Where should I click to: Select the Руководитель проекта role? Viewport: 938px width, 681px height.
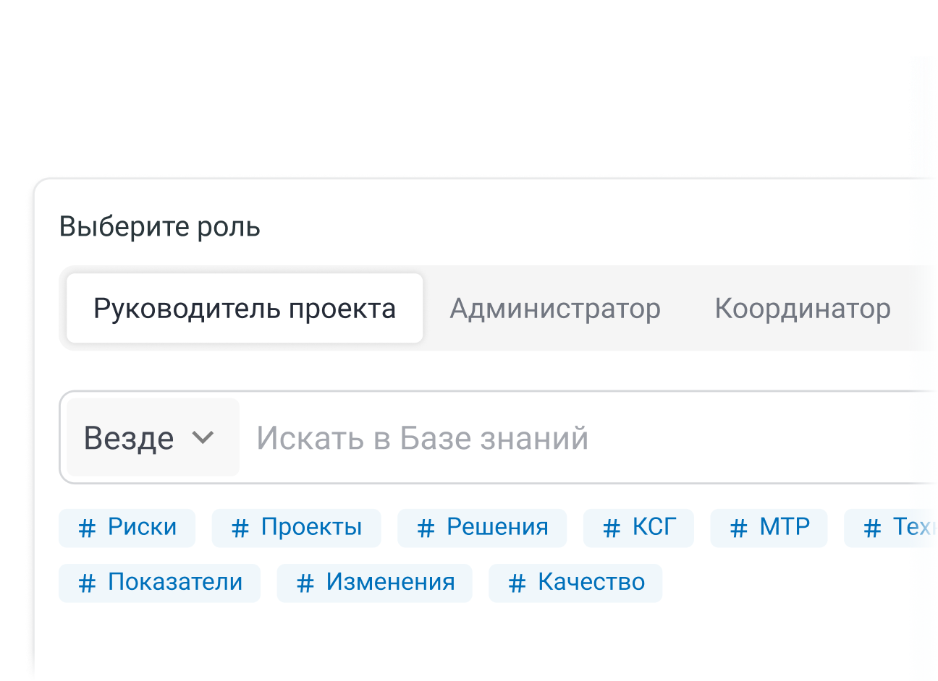(x=244, y=308)
